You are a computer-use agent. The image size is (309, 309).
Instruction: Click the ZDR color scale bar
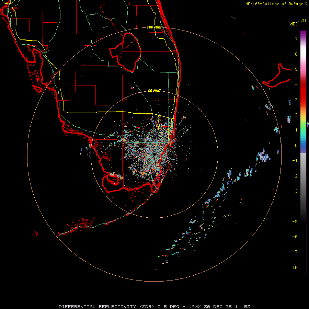coord(303,152)
